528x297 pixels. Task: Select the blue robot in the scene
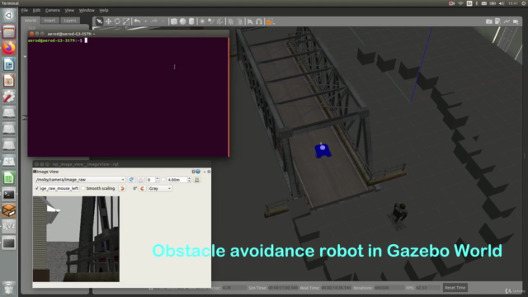pyautogui.click(x=323, y=150)
